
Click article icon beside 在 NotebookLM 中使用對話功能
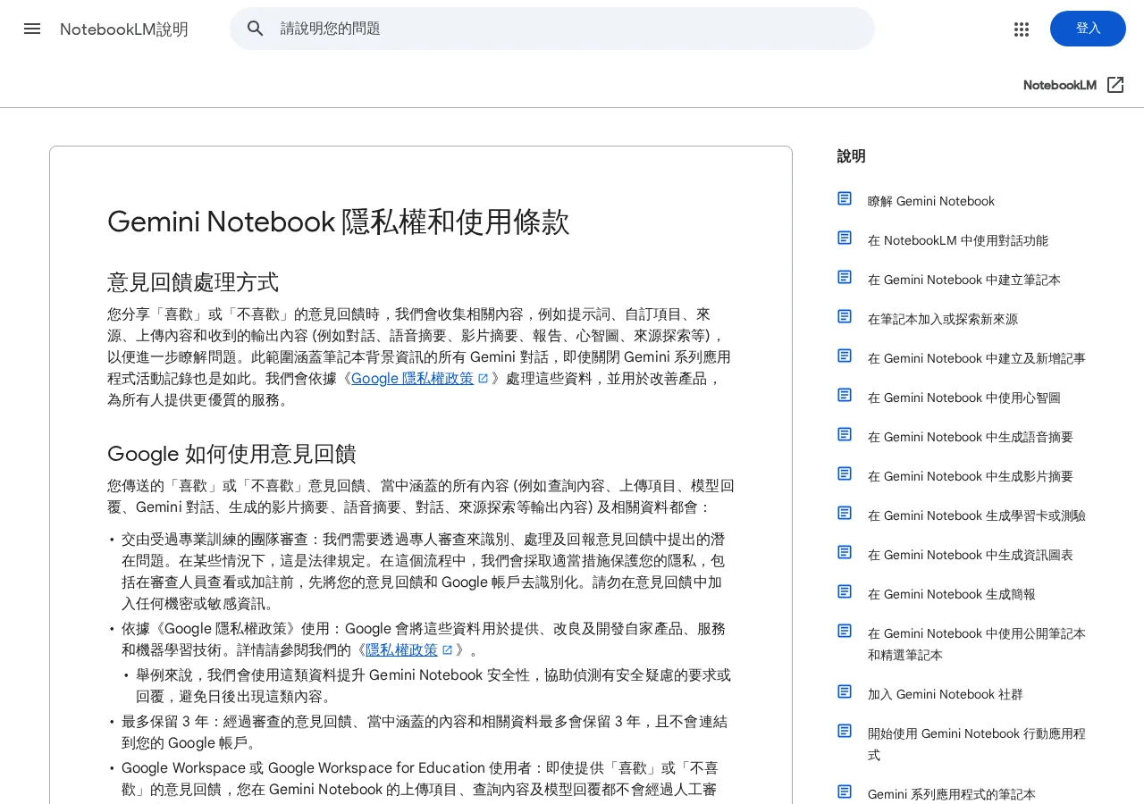[x=845, y=238]
